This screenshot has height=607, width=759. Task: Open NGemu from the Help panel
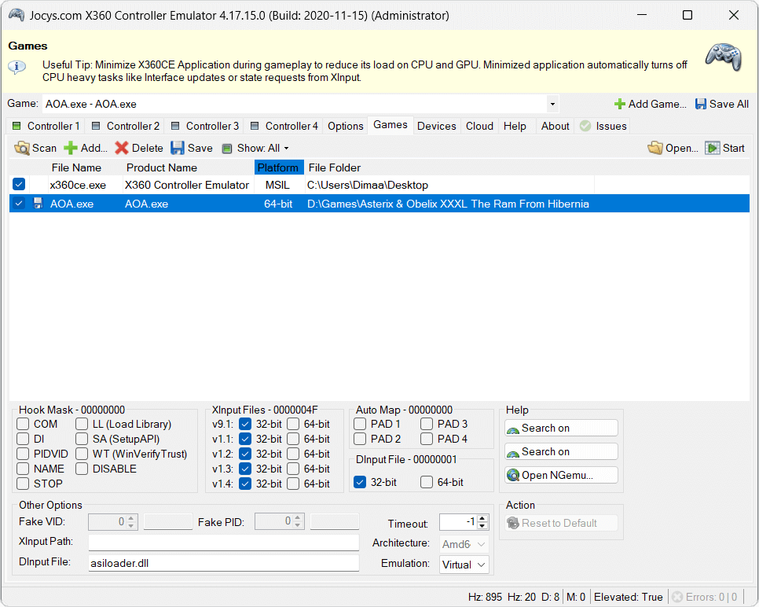tap(561, 475)
